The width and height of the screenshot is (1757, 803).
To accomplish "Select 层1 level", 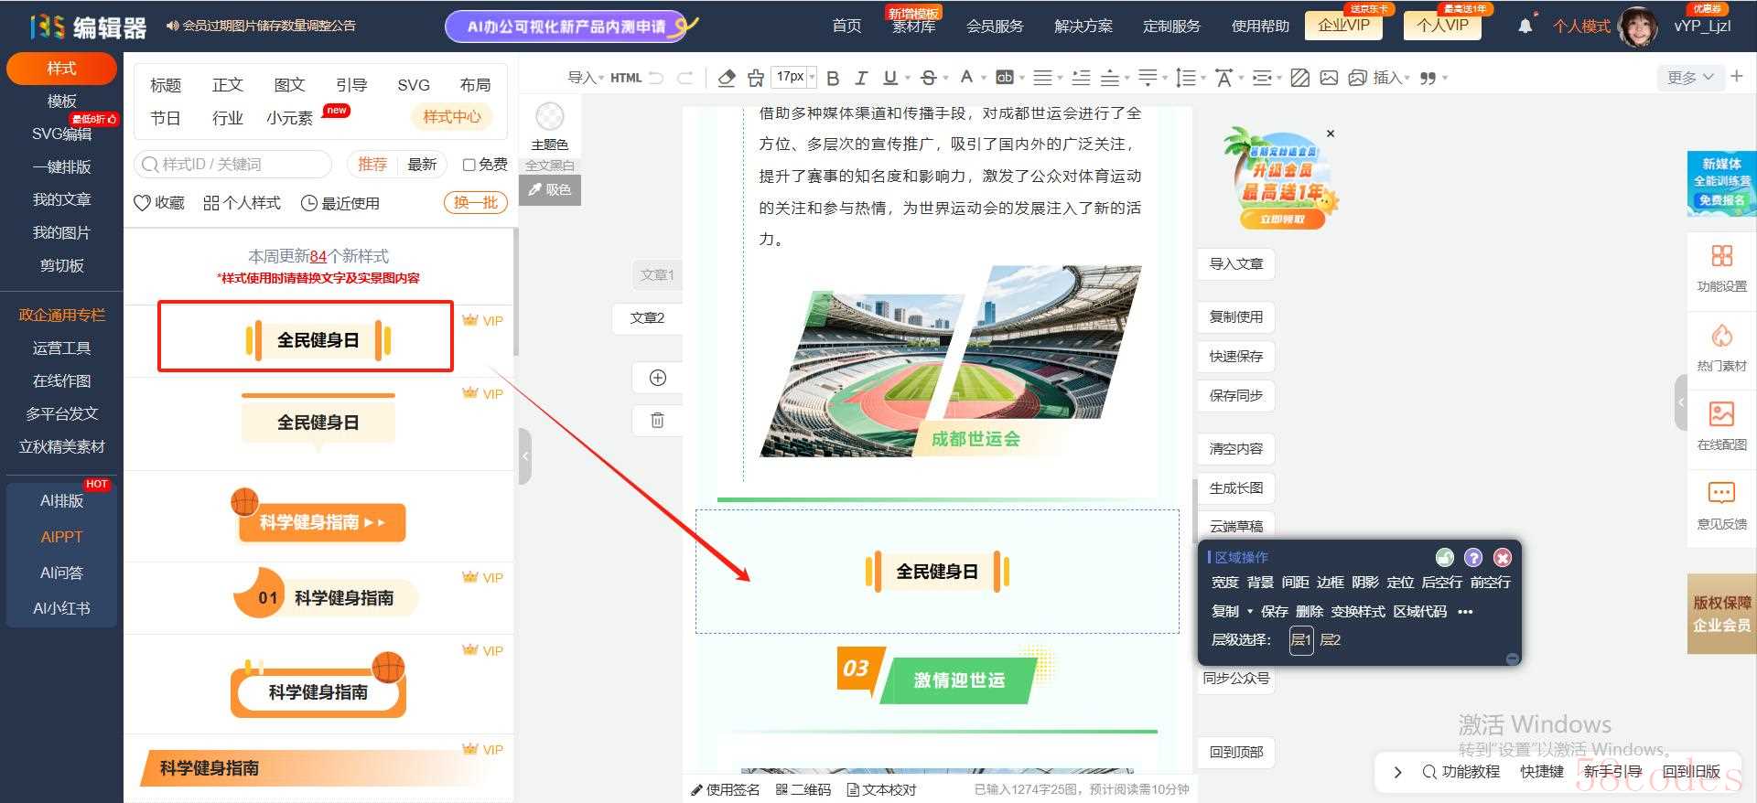I will 1300,639.
